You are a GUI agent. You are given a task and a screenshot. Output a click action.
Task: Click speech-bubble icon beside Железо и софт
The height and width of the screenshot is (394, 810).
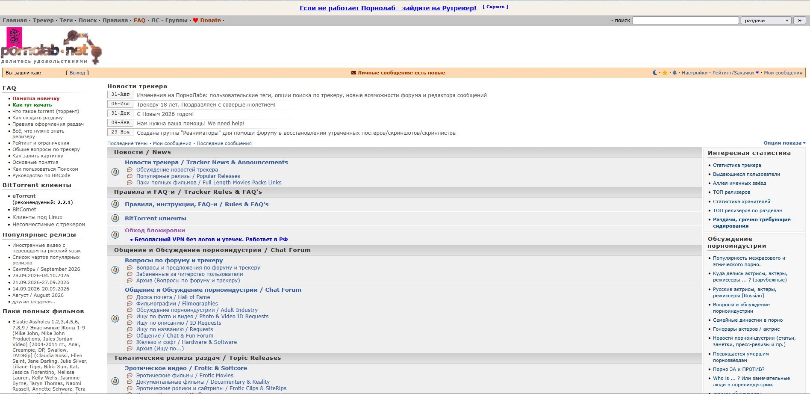click(130, 342)
